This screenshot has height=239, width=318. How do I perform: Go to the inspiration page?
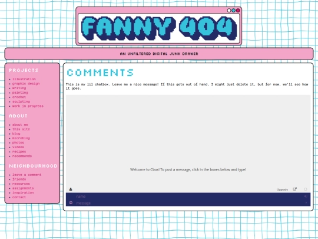coord(23,192)
